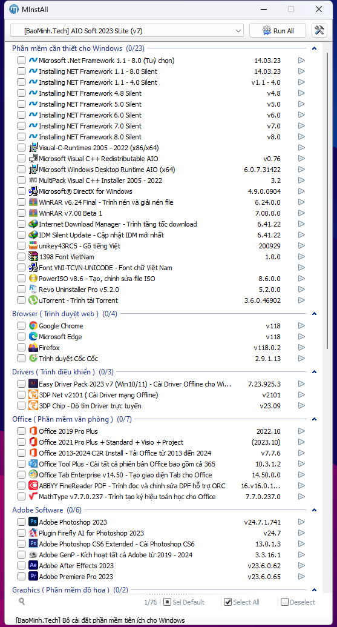Click the 3DP Net v2101 icon
Image resolution: width=337 pixels, height=627 pixels.
[33, 394]
